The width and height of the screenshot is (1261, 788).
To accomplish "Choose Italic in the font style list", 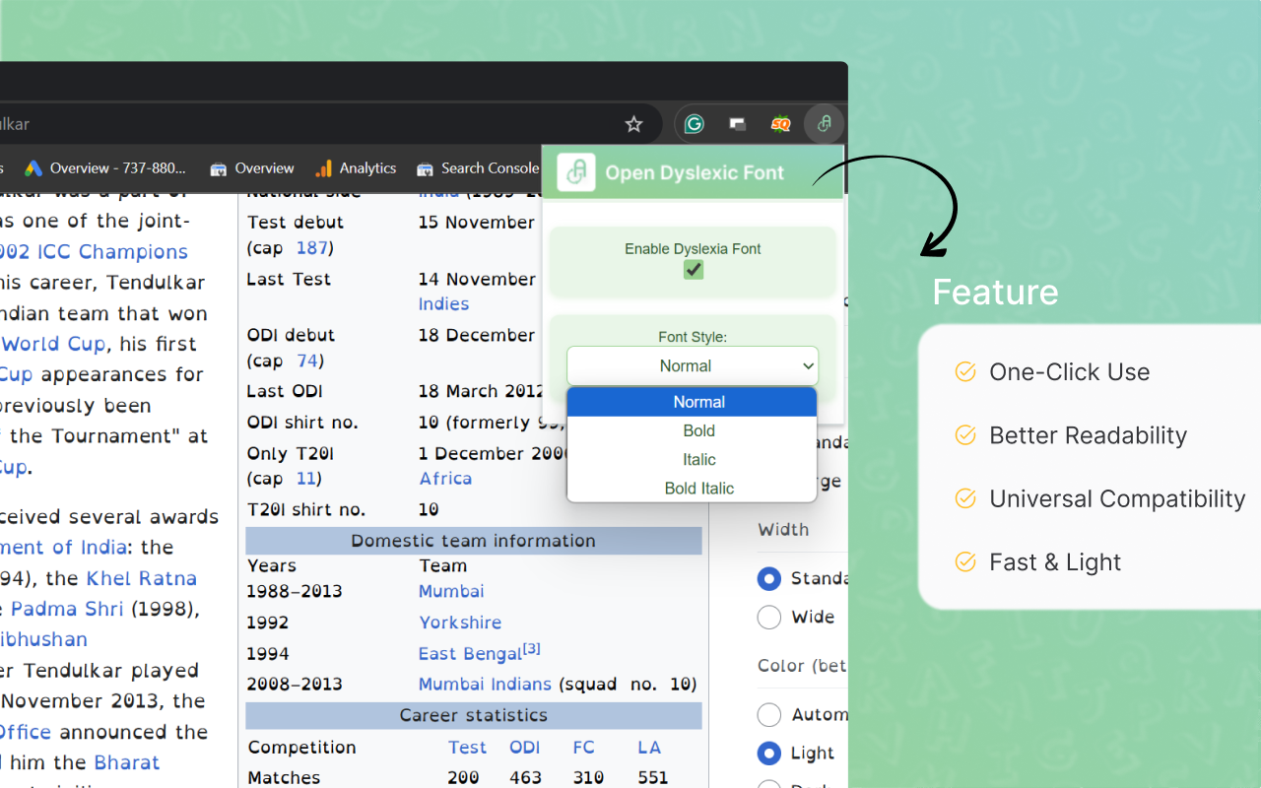I will [x=693, y=459].
